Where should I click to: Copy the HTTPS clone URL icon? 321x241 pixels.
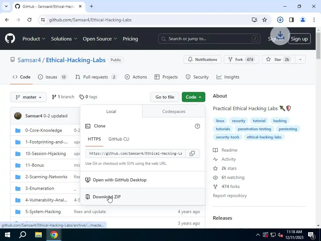[192, 153]
